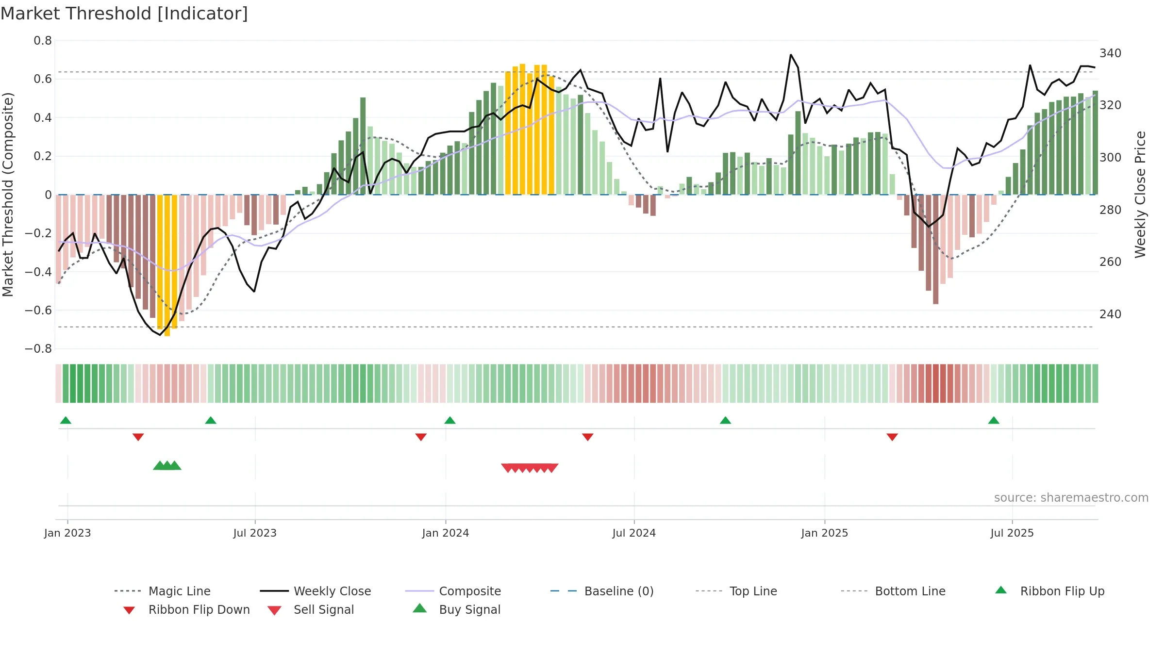This screenshot has width=1165, height=655.
Task: Click the 260 price axis label
Action: click(1111, 262)
